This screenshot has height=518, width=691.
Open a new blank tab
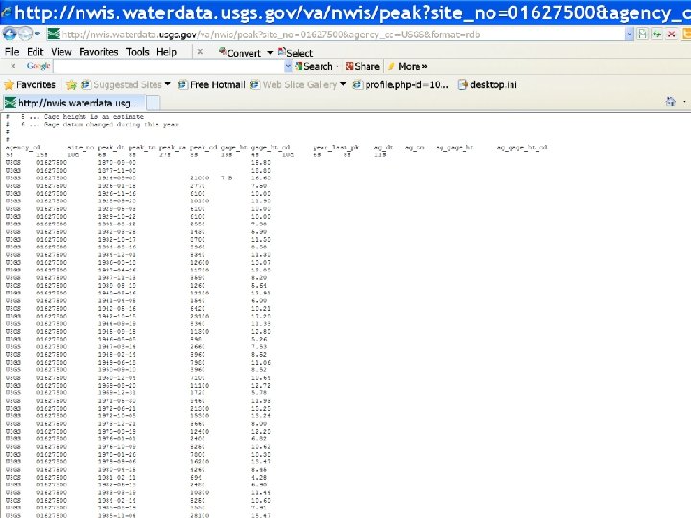tap(153, 103)
